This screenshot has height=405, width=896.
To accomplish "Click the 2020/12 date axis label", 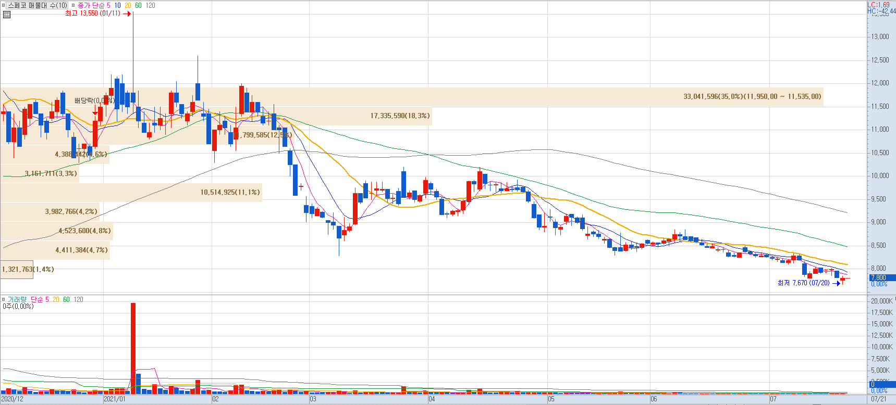I will (x=12, y=399).
